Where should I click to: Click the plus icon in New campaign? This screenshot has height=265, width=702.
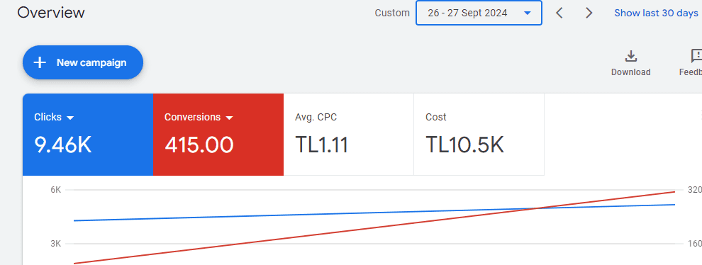(x=40, y=62)
